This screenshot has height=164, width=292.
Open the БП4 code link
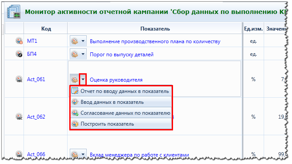[x=32, y=54]
